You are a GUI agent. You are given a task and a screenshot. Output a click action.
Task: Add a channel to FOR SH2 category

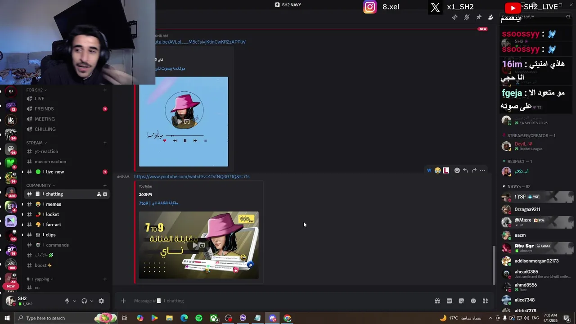(x=105, y=90)
